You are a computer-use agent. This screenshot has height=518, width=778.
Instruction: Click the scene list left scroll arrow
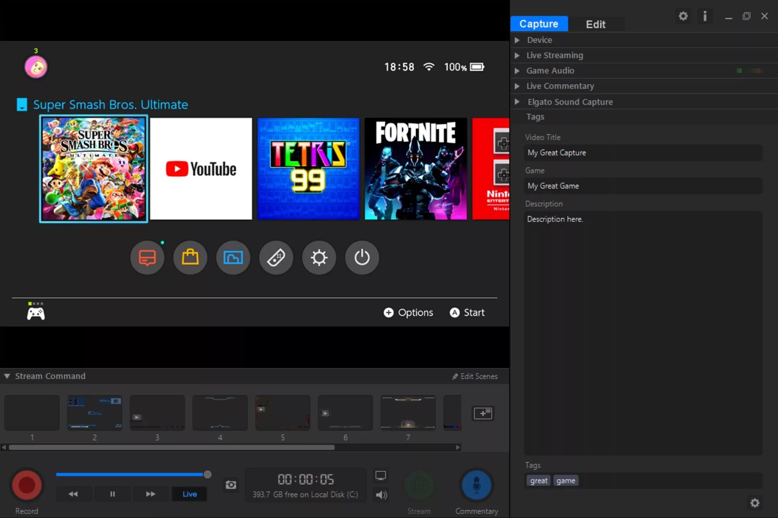4,447
